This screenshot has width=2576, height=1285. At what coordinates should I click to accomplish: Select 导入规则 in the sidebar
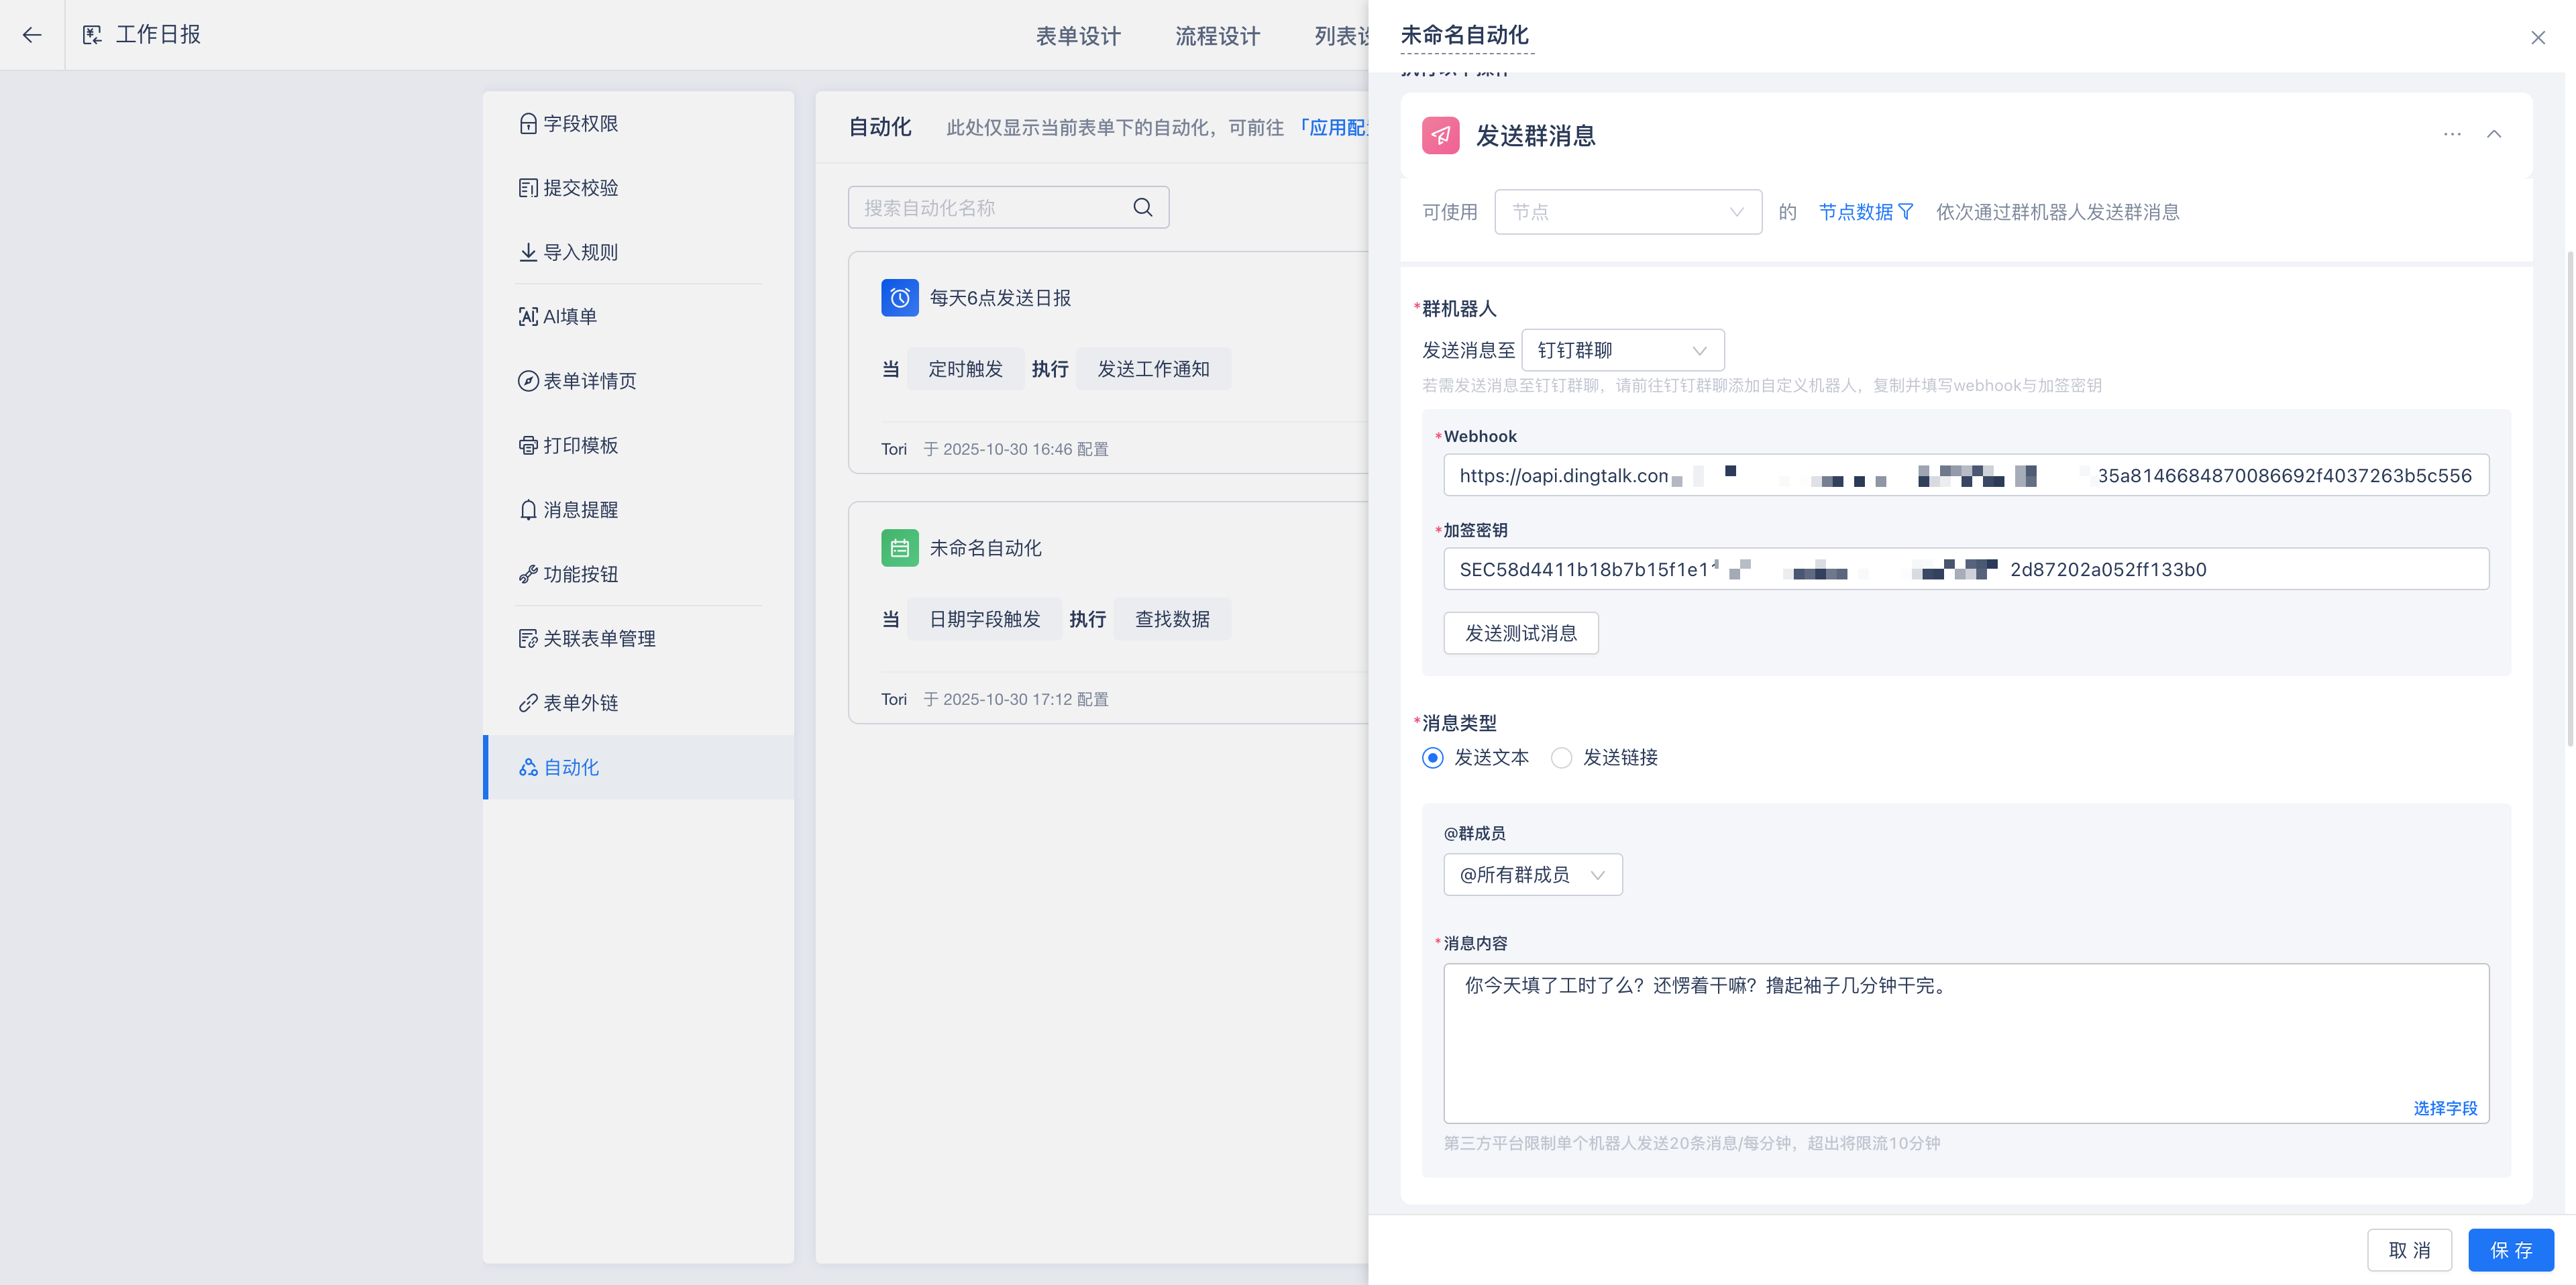pyautogui.click(x=638, y=252)
